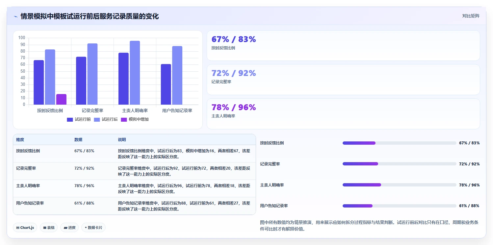
Task: Click the 主责人明确率 label on the chart x-axis
Action: point(135,111)
